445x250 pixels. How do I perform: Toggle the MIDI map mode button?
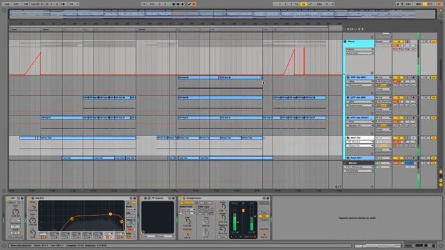click(419, 4)
